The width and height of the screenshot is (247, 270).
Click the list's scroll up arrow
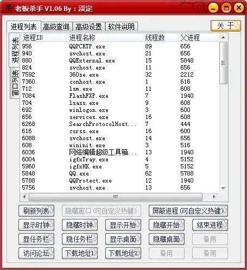point(223,37)
